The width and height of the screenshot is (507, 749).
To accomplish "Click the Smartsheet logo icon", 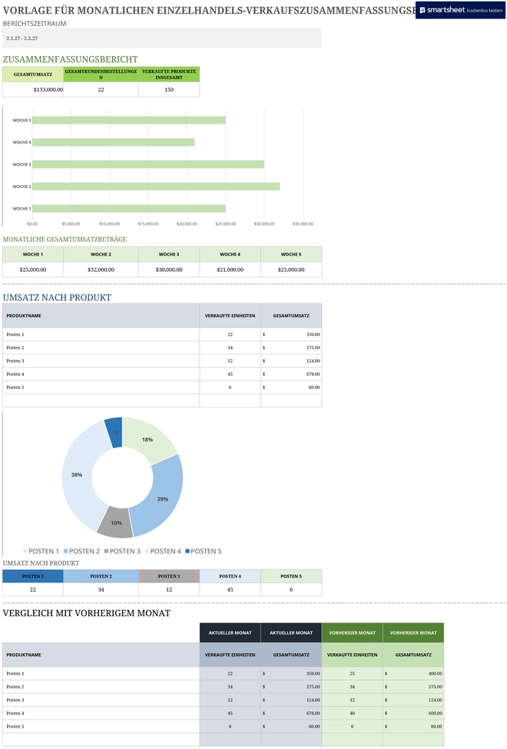I will pos(422,10).
